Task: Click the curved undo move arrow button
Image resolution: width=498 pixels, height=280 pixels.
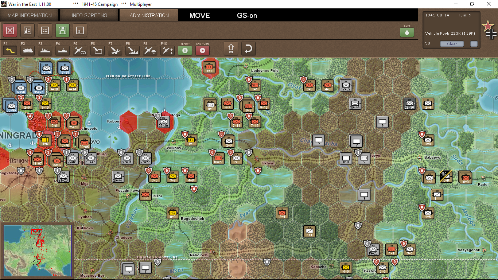Action: (x=248, y=48)
